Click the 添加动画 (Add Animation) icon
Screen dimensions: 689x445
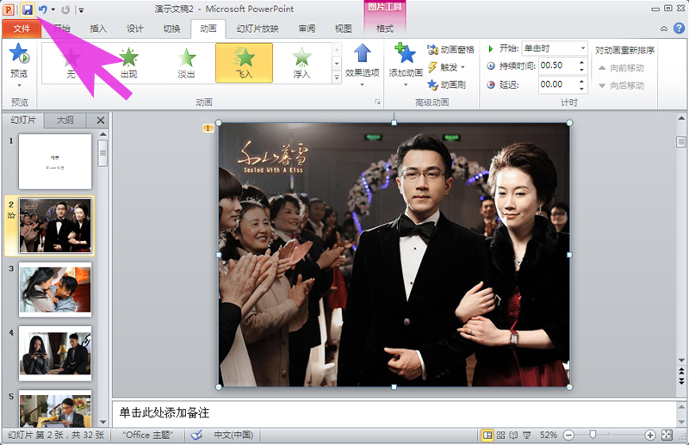405,60
